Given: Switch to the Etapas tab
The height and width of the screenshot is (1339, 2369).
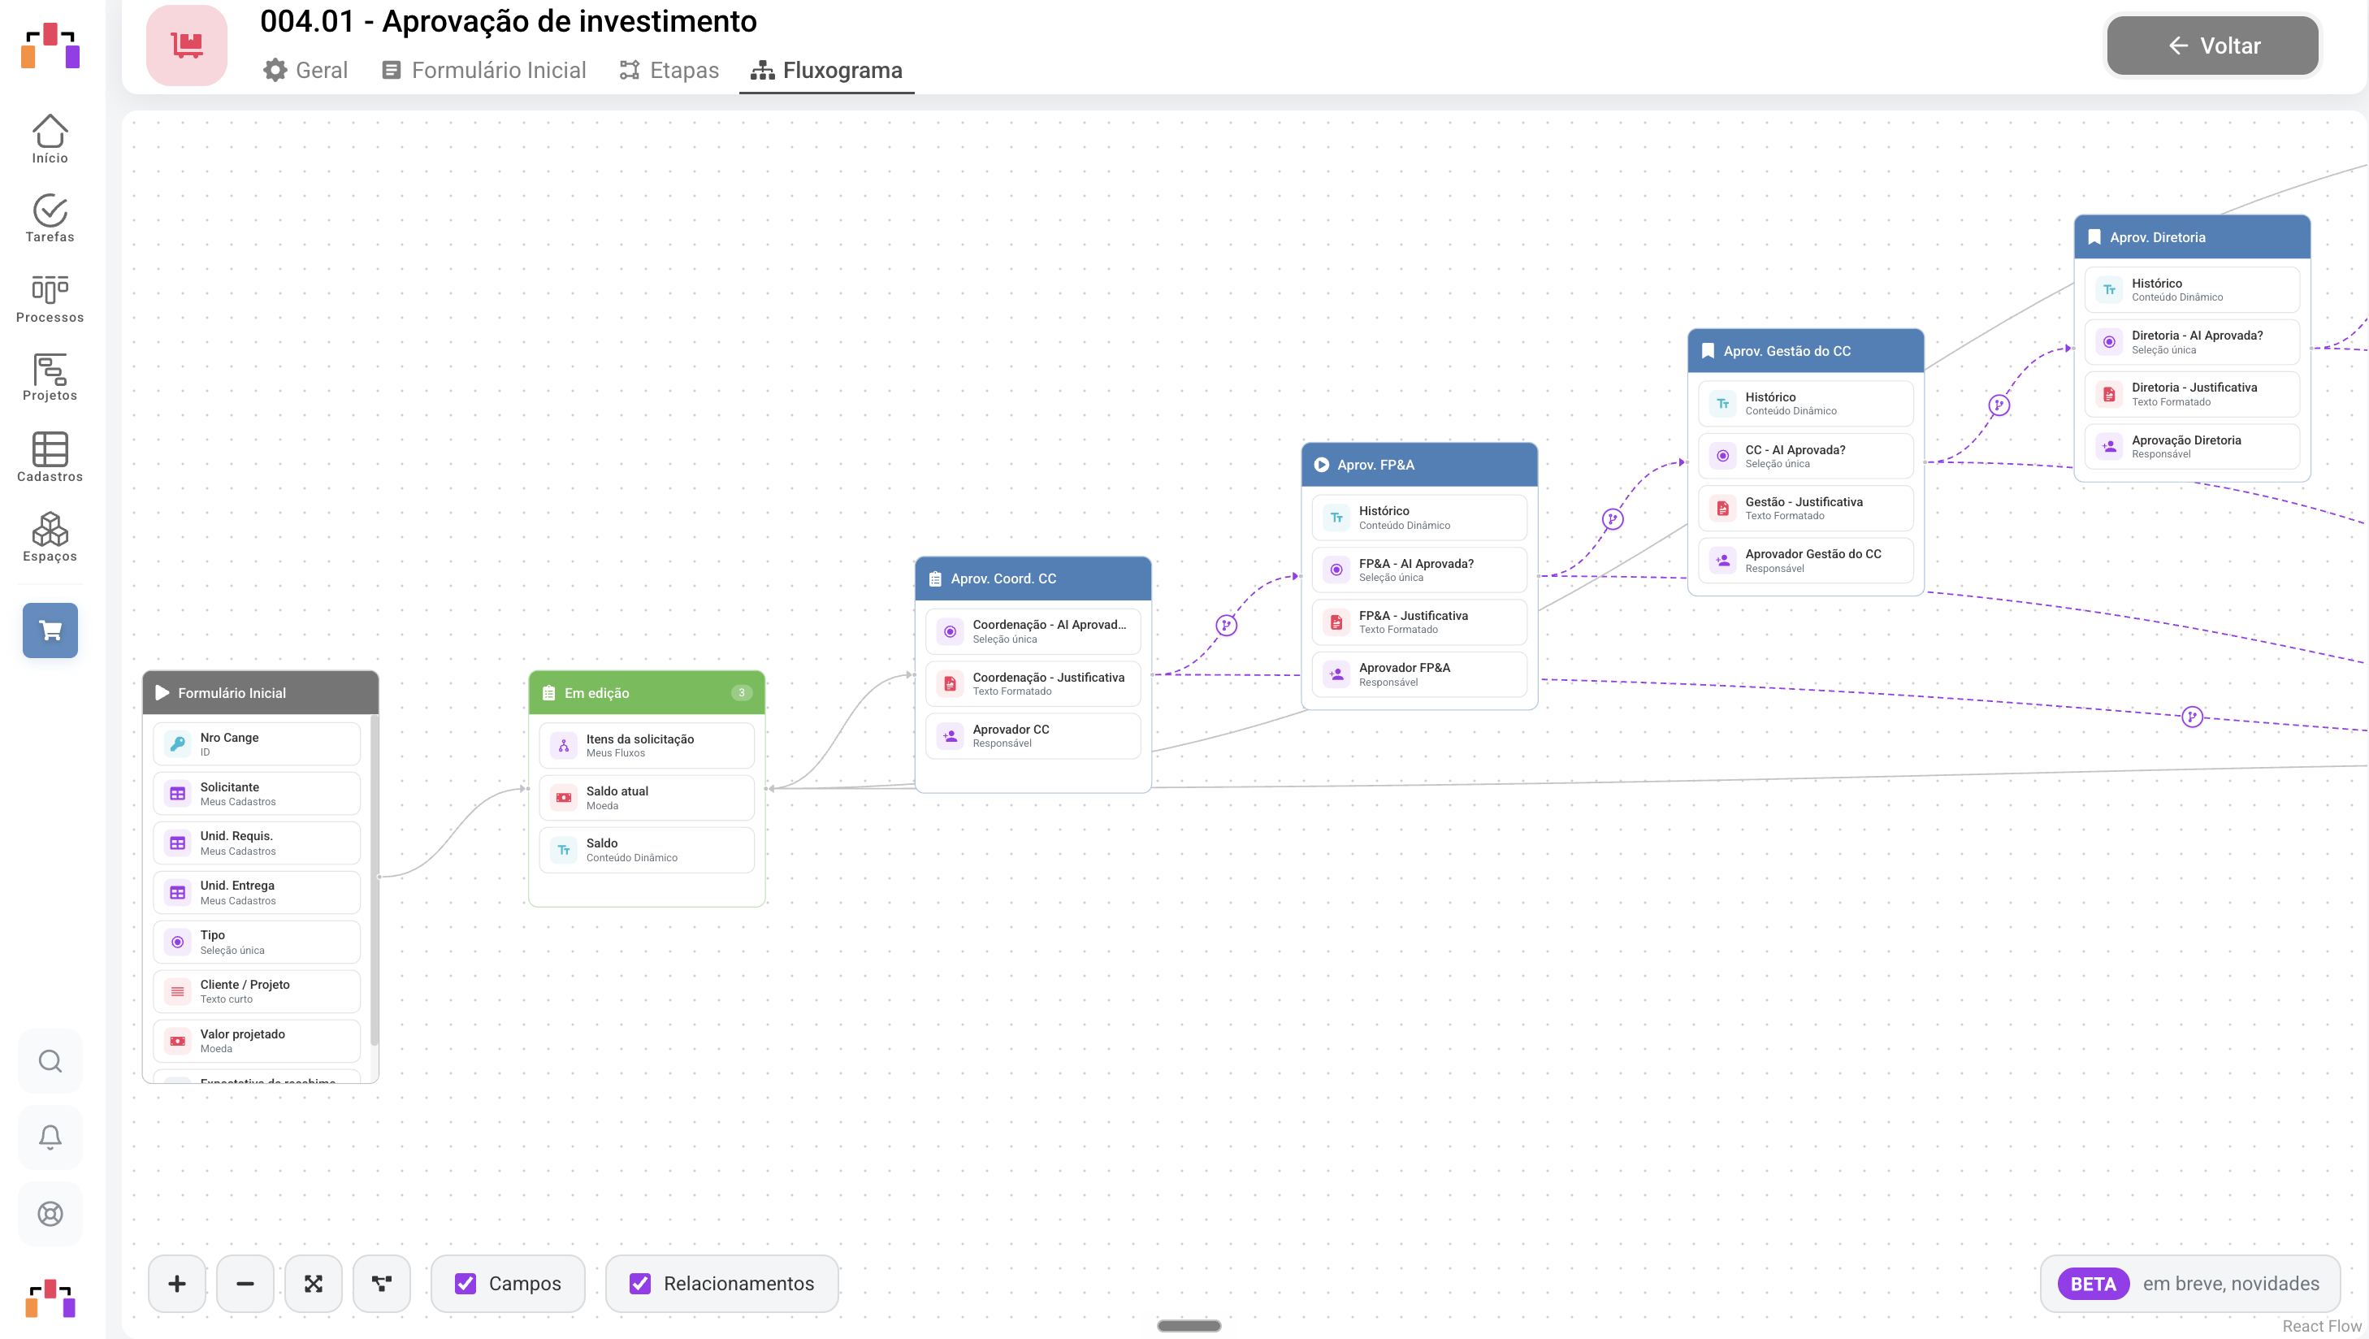Looking at the screenshot, I should (x=669, y=71).
